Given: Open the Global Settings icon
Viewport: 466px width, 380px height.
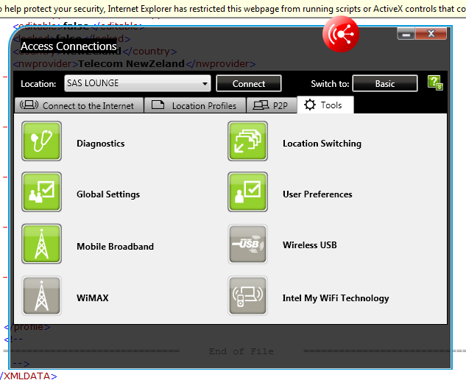Looking at the screenshot, I should 42,191.
